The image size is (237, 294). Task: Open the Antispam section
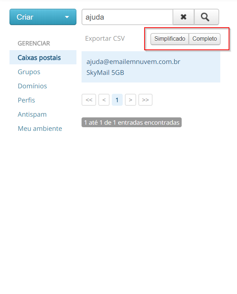32,114
